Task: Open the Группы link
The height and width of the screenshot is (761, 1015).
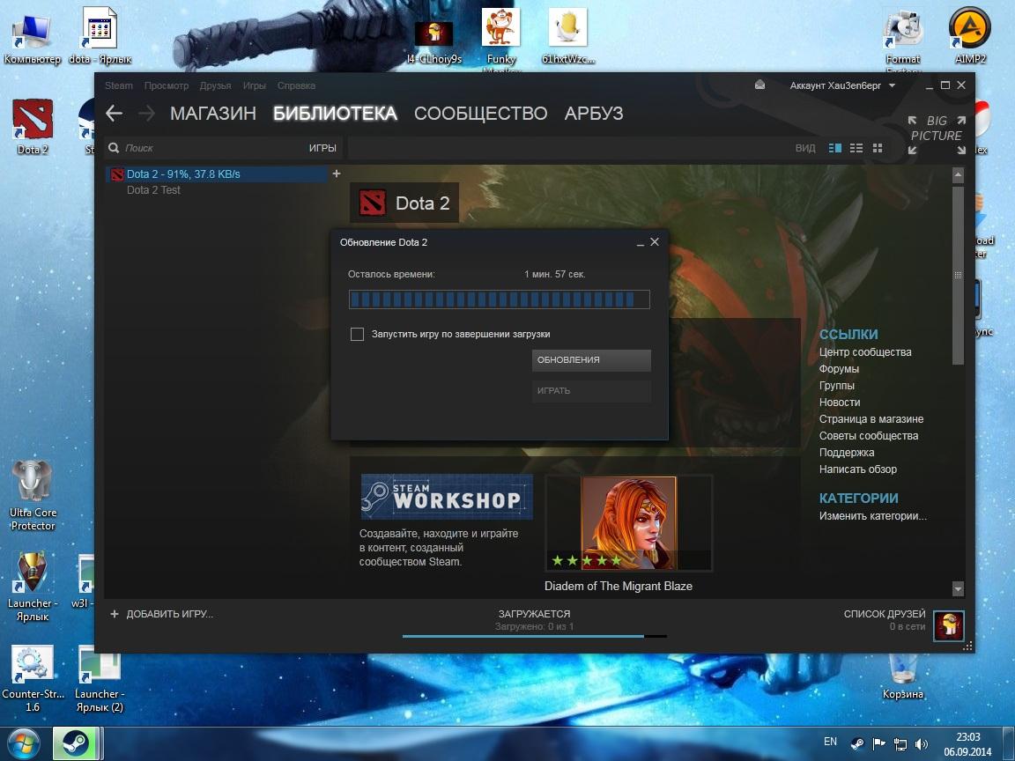Action: pos(836,386)
